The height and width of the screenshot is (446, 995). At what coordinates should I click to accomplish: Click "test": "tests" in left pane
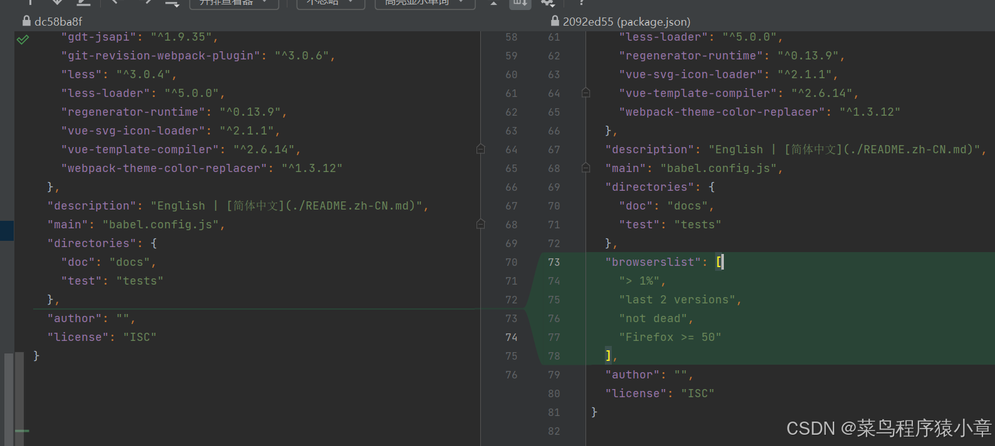click(x=112, y=281)
